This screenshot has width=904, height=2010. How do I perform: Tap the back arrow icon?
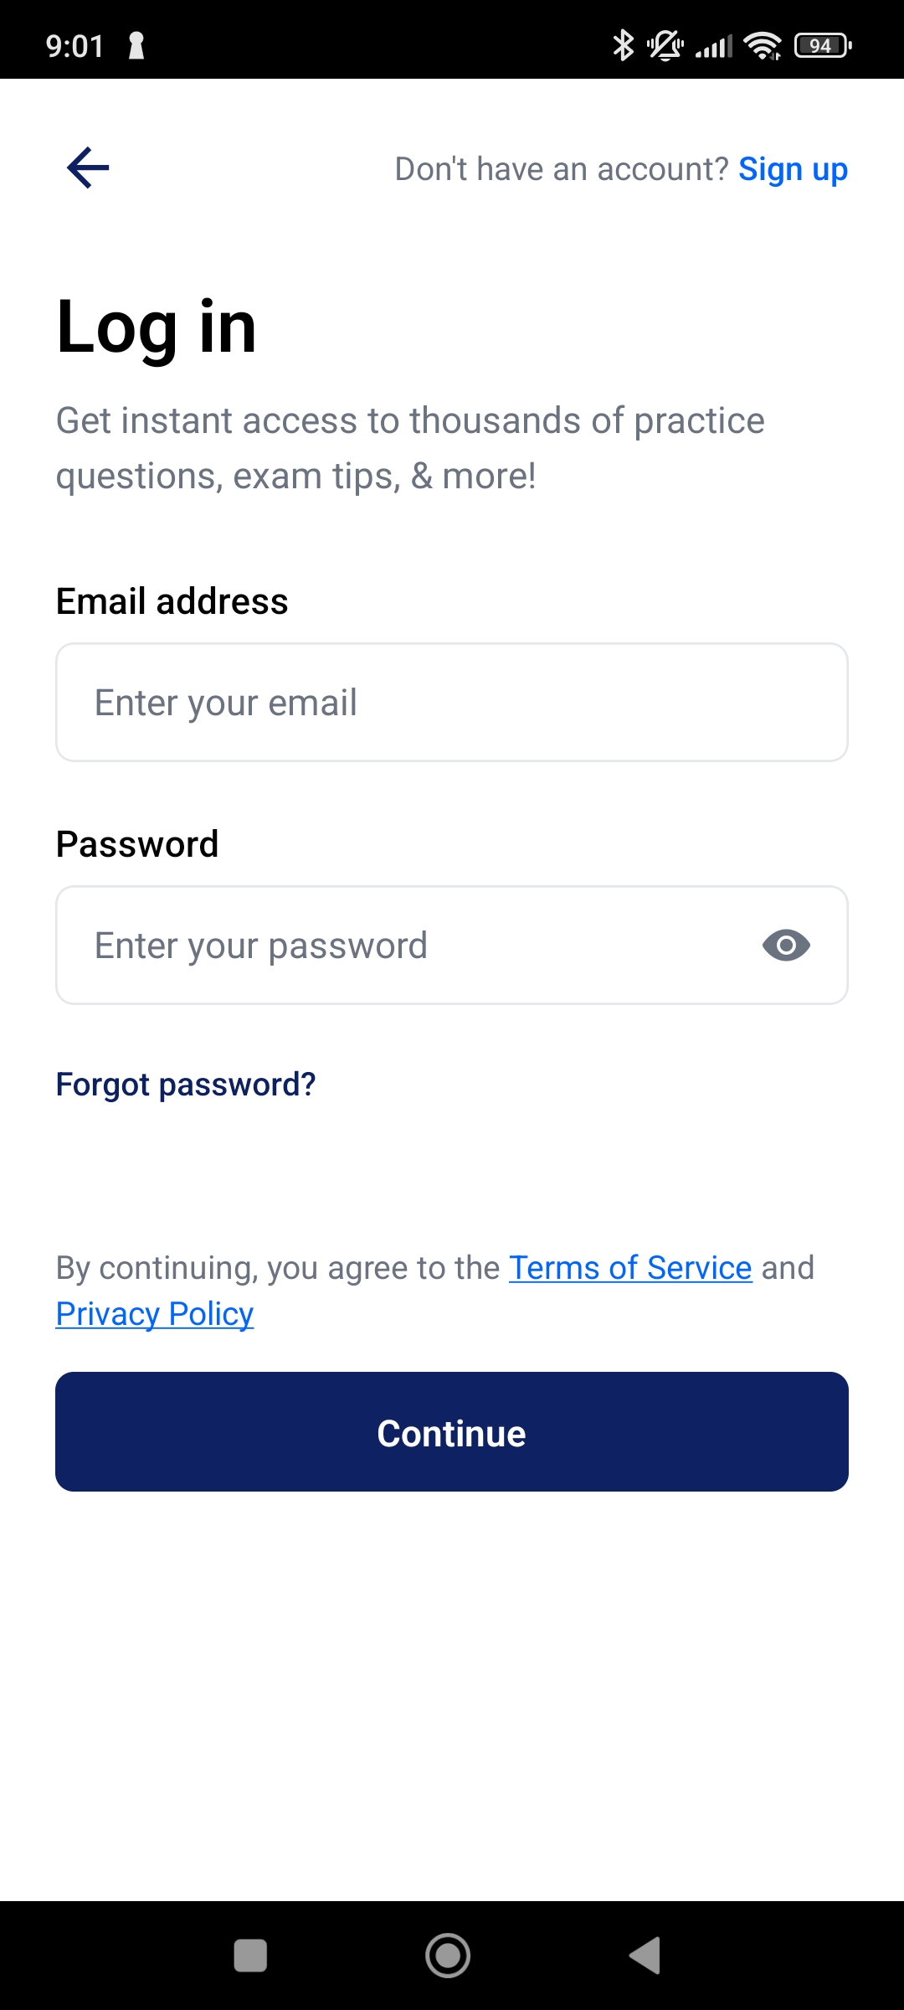click(x=88, y=167)
